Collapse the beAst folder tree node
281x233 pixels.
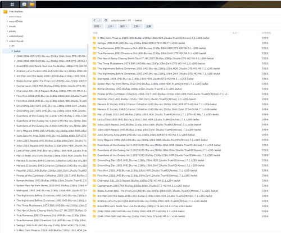click(12, 51)
